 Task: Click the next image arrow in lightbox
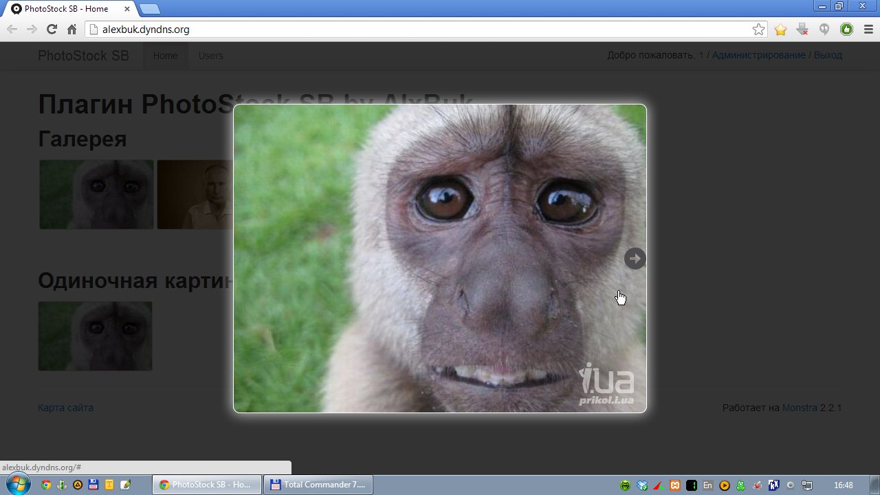click(635, 258)
